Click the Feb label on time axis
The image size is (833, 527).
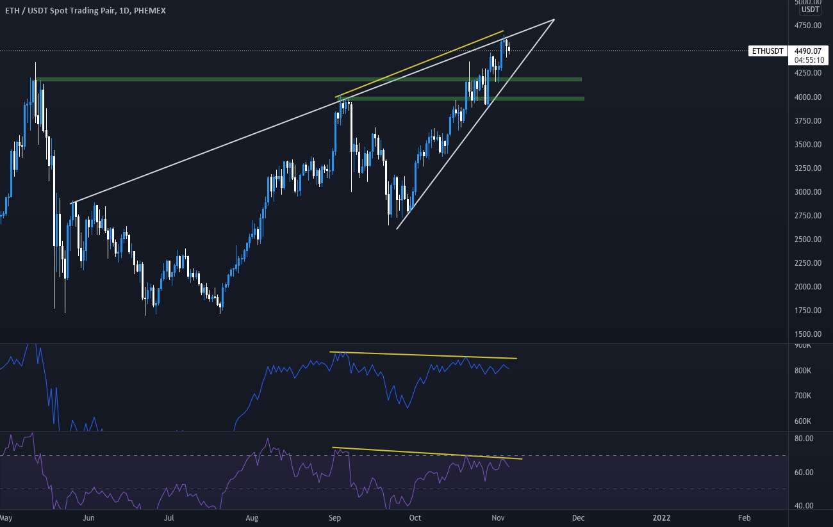pyautogui.click(x=744, y=517)
